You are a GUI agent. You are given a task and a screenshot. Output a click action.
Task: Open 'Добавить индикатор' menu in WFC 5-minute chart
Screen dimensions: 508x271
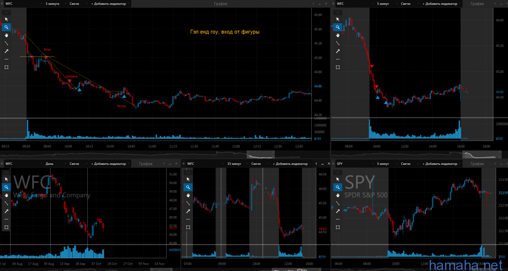(441, 4)
